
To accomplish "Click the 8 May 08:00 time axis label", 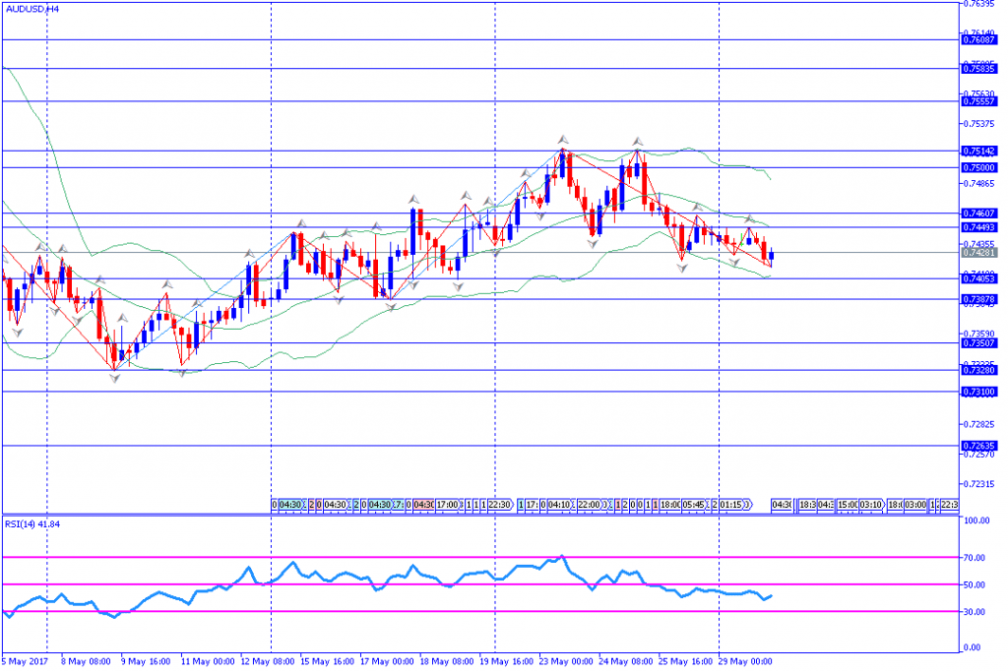I will (x=86, y=662).
